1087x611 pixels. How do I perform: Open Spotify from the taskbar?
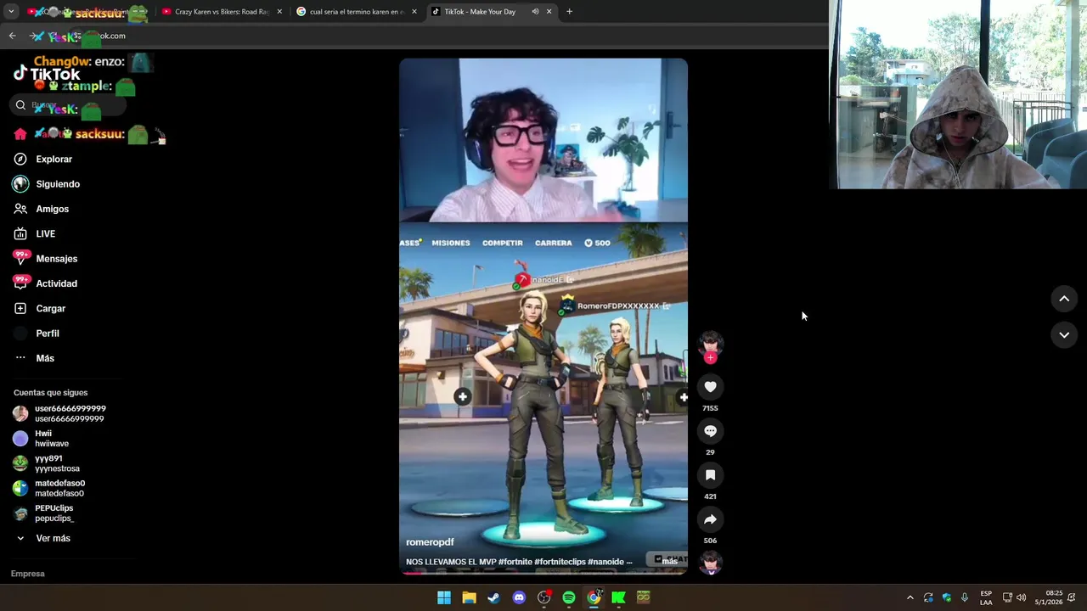569,597
